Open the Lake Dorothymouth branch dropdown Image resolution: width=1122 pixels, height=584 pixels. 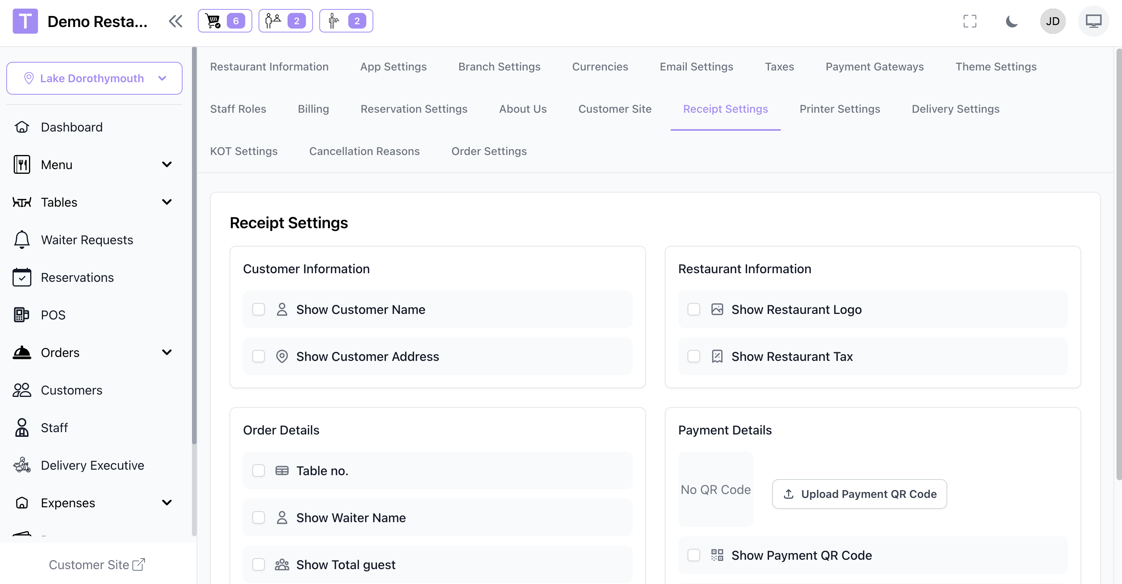(94, 78)
